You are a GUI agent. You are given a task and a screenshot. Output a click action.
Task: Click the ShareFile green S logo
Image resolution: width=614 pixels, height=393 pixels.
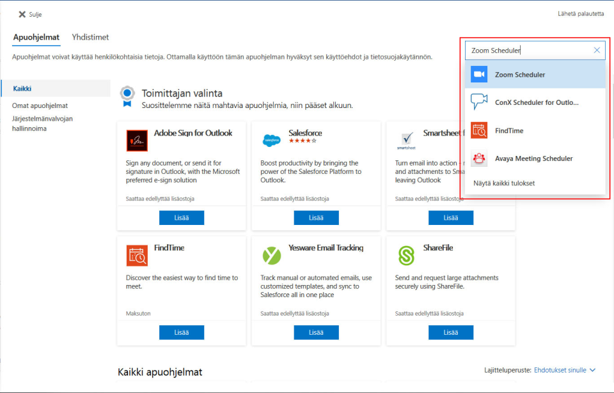[x=407, y=256]
